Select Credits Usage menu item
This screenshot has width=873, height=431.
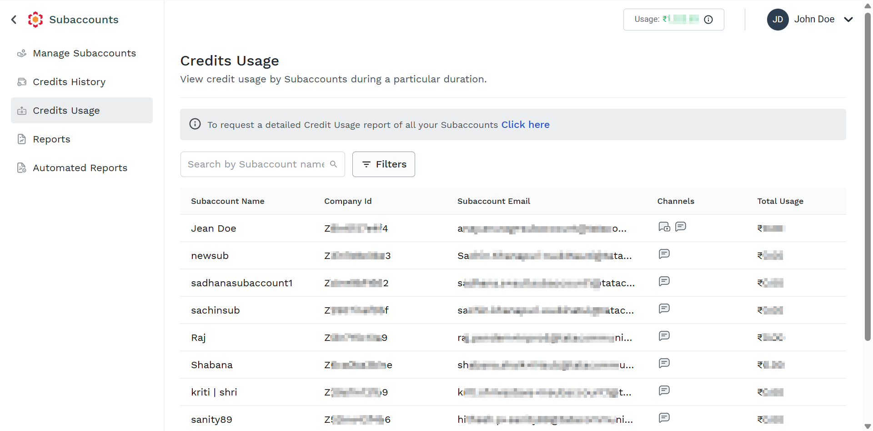pyautogui.click(x=82, y=111)
